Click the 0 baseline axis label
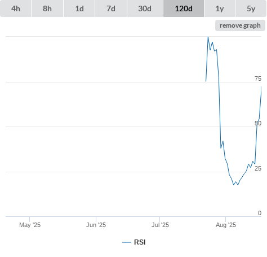 pos(260,213)
